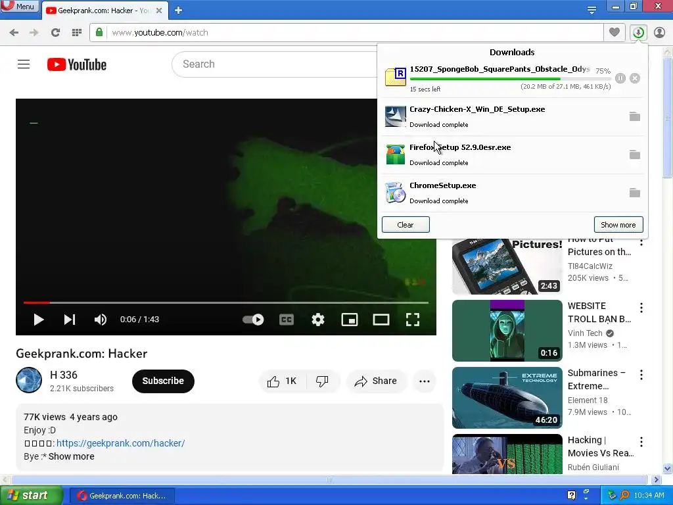The image size is (673, 505).
Task: Open the user account icon in toolbar
Action: pyautogui.click(x=659, y=32)
